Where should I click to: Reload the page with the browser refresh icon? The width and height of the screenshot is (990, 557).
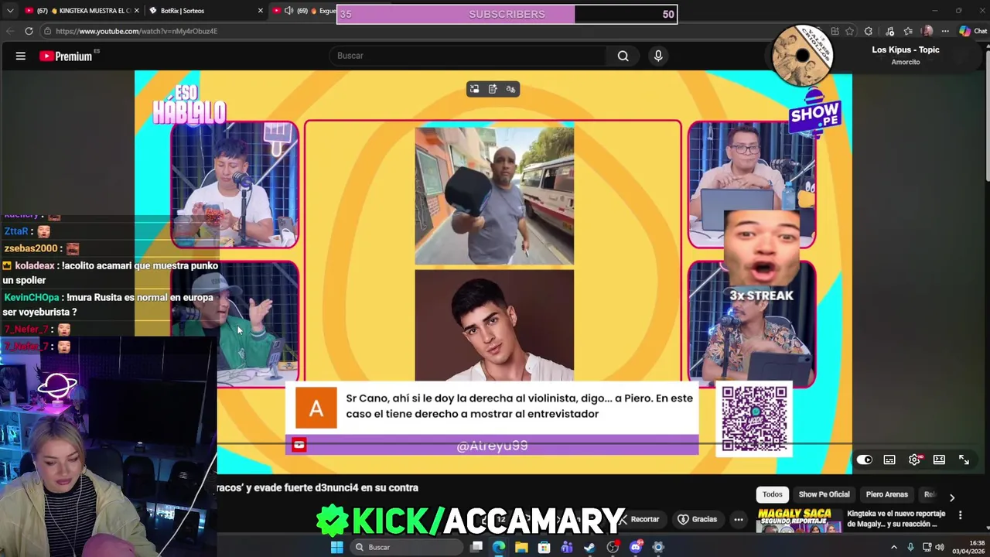(29, 31)
